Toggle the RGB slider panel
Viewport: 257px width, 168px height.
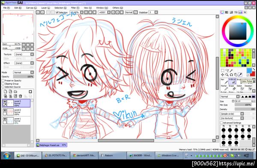pos(227,12)
